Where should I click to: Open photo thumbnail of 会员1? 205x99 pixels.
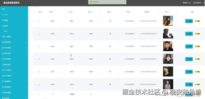(168, 21)
